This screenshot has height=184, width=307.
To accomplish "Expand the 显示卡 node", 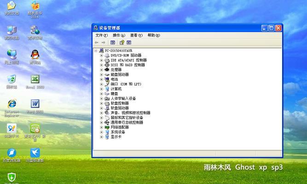I will coord(101,137).
